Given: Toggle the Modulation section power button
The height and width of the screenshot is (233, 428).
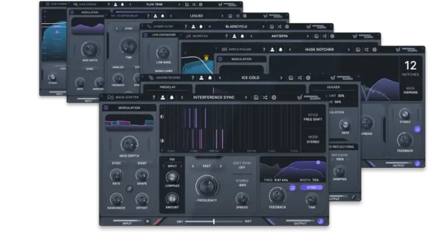Looking at the screenshot, I should (106, 108).
